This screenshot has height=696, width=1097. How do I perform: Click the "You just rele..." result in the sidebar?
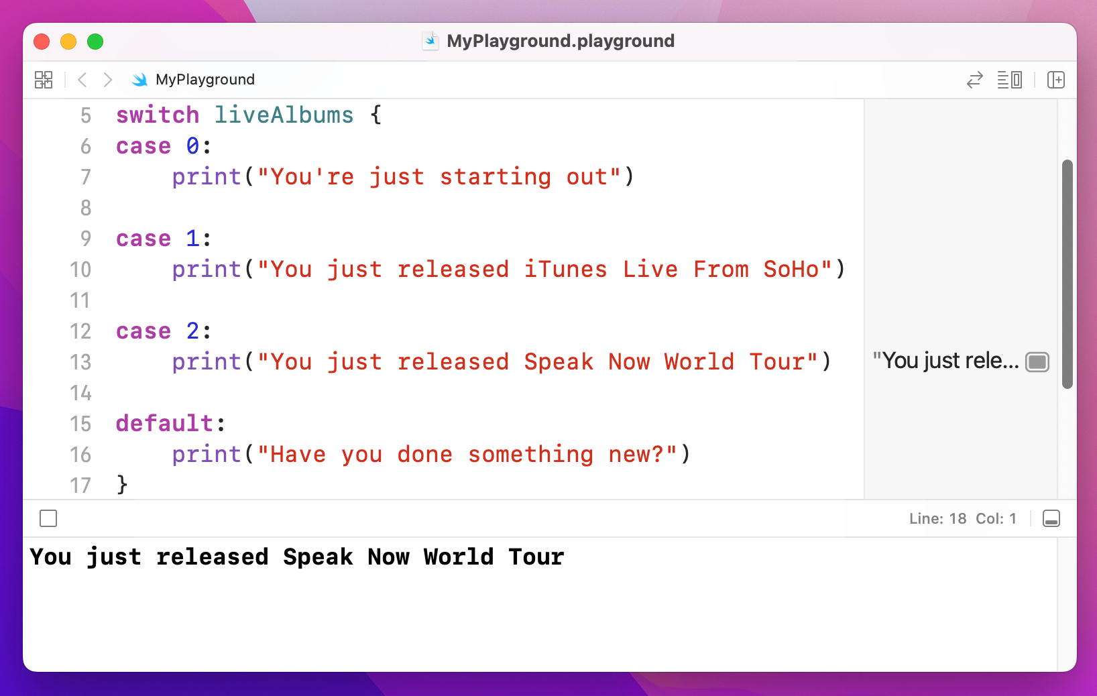[x=945, y=361]
